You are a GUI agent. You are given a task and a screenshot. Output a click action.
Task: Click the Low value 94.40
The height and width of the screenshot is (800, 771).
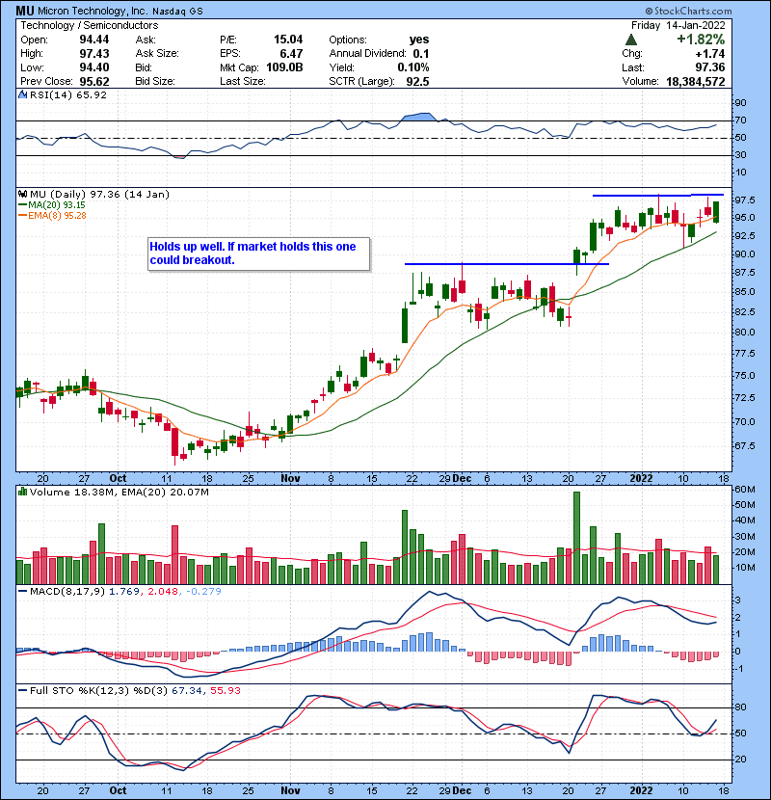(x=94, y=67)
